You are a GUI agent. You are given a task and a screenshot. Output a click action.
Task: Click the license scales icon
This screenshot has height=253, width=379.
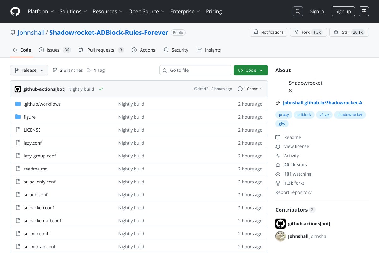[x=278, y=146]
